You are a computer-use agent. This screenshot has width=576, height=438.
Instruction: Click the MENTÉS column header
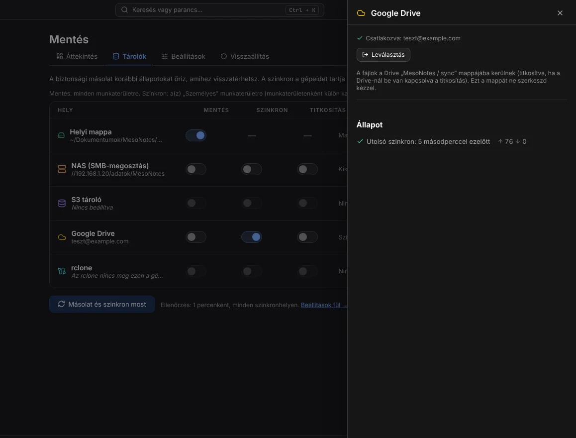coord(216,110)
